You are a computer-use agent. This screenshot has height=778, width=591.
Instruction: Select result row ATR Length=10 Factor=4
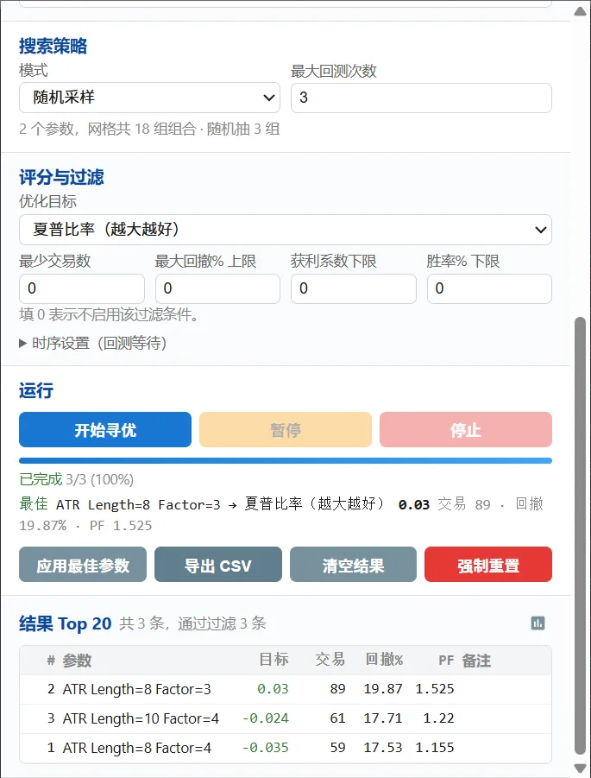tap(286, 718)
